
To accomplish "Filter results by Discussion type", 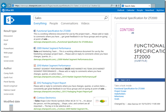I will tap(8, 36).
